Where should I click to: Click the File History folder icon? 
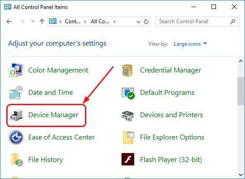(x=17, y=159)
